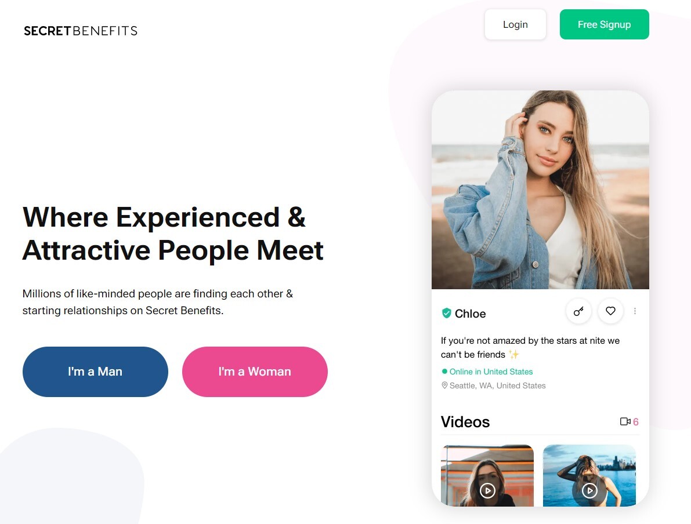Click the Free Signup button

[604, 25]
